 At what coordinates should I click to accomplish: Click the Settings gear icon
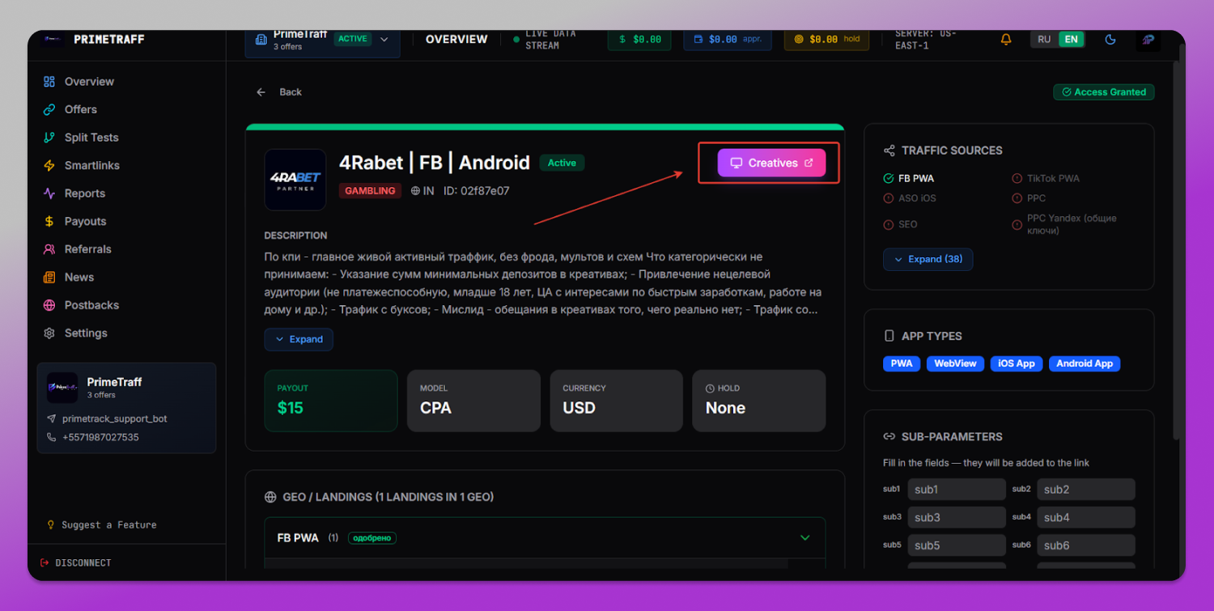point(49,333)
